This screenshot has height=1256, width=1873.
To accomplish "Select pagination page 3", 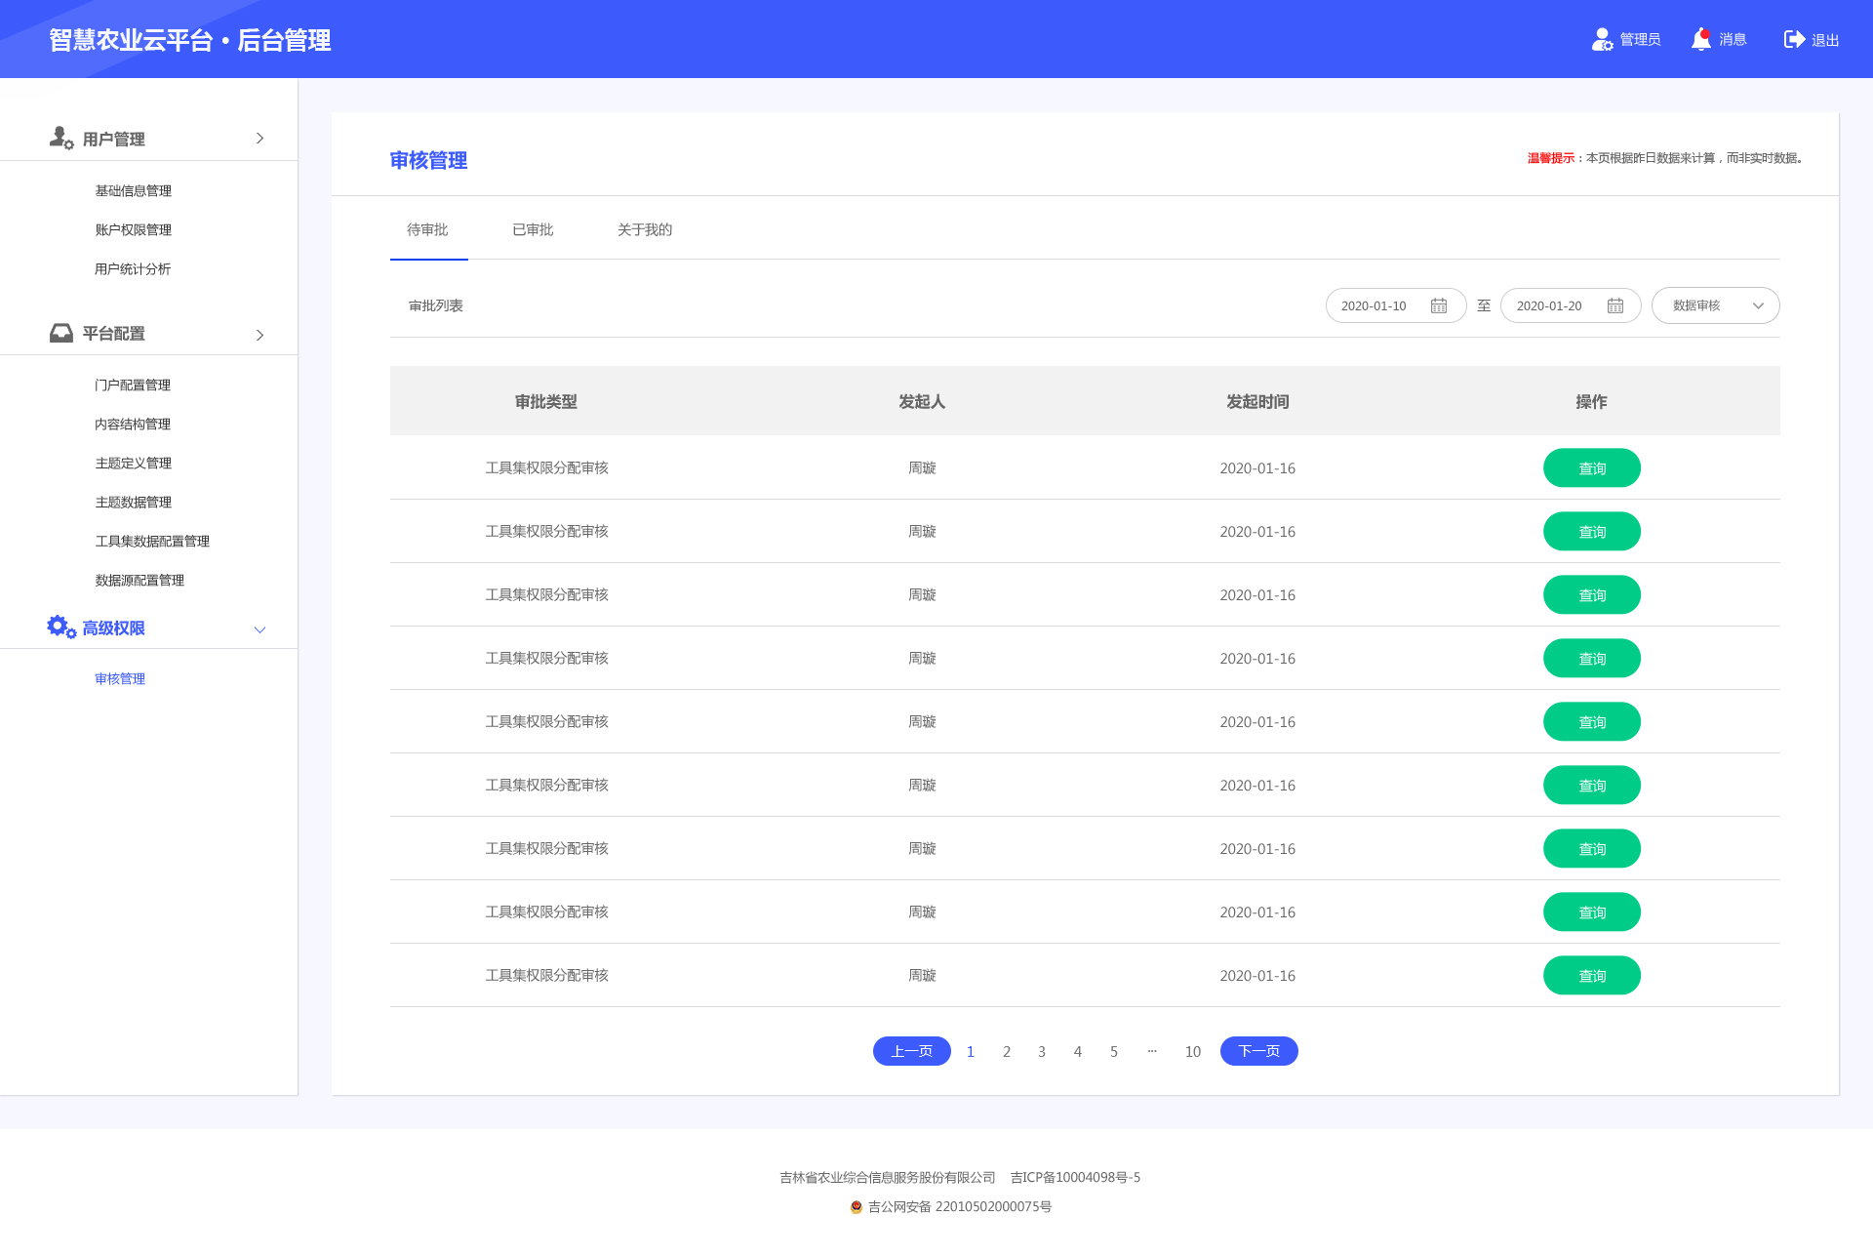I will [x=1042, y=1051].
